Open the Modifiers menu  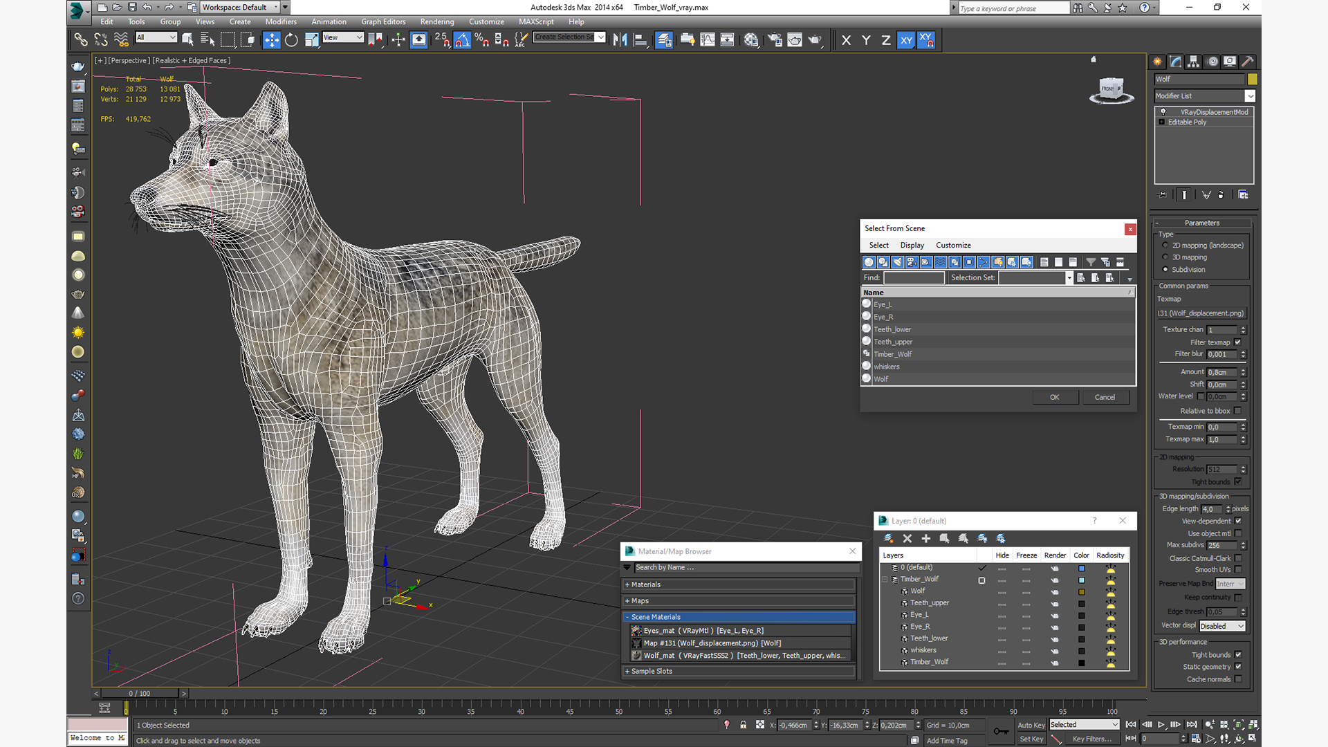point(281,21)
